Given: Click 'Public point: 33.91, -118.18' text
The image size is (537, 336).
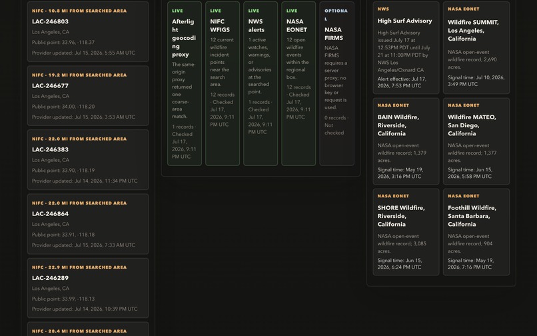Looking at the screenshot, I should (63, 235).
